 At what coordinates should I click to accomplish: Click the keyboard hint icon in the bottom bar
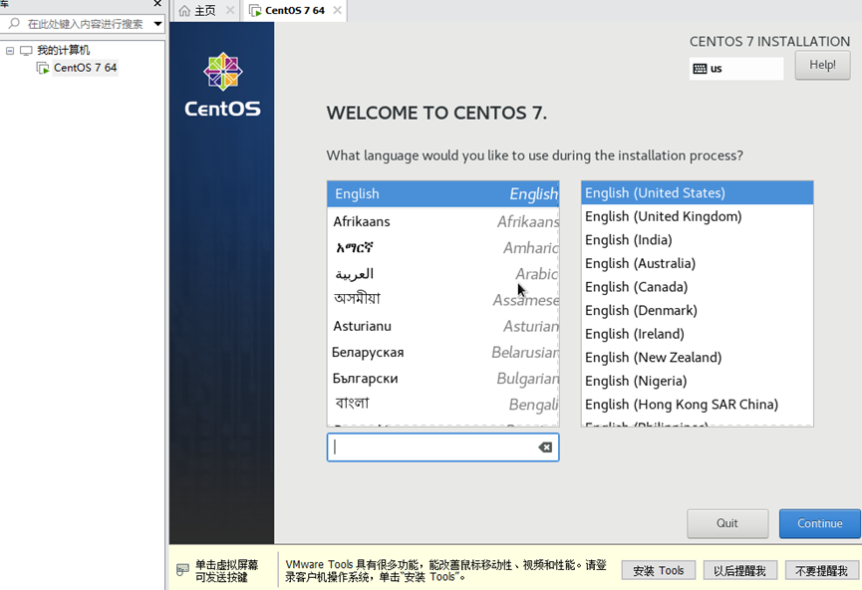tap(182, 570)
